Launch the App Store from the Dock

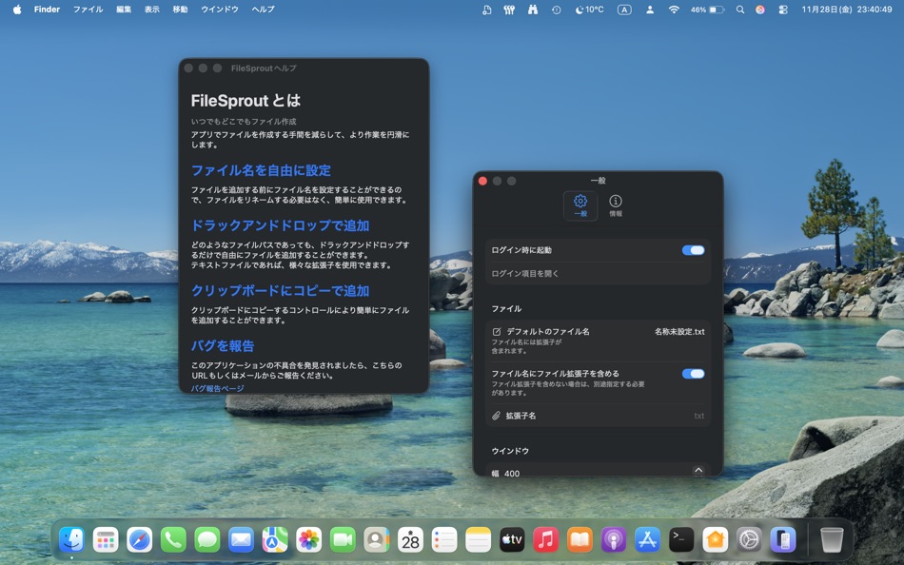point(646,539)
